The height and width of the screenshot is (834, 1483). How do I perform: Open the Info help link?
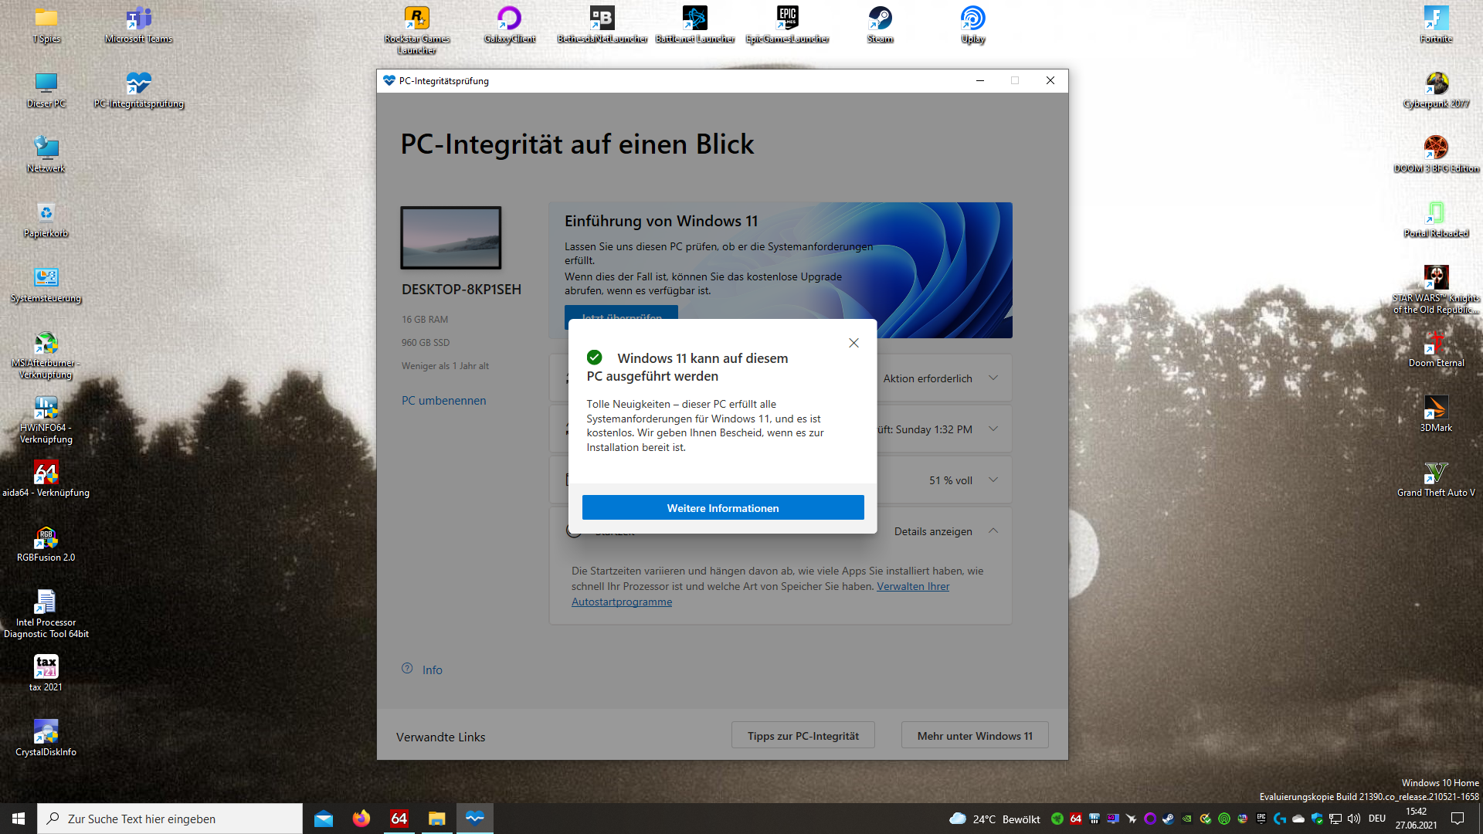pos(432,670)
